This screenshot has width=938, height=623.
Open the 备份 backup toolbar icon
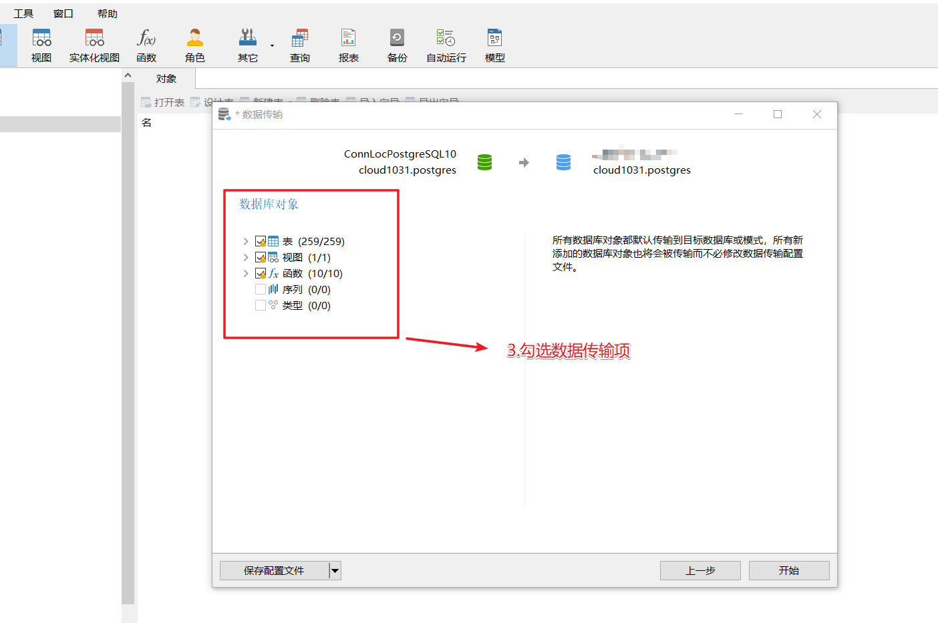click(x=397, y=45)
